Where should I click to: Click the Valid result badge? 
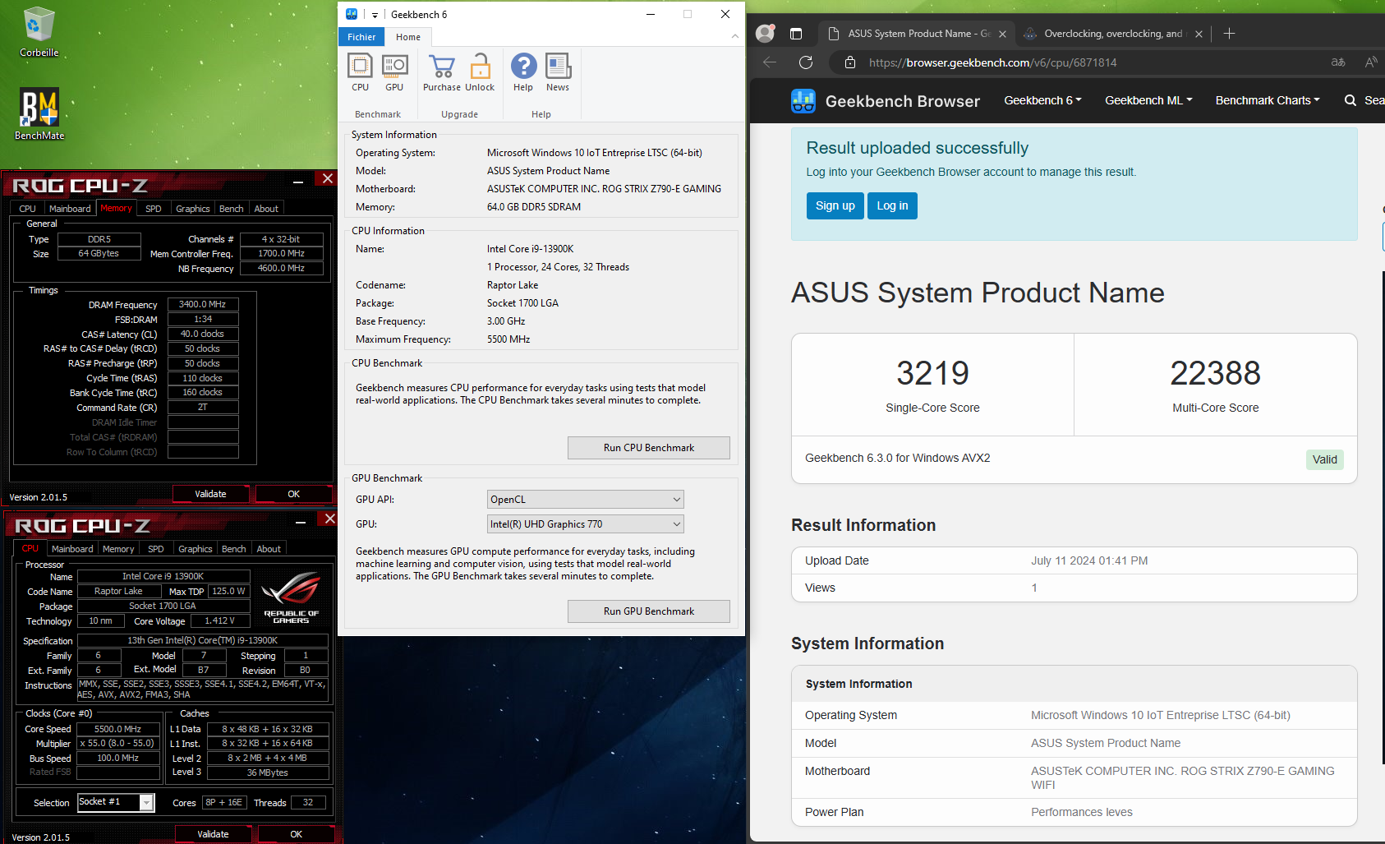pyautogui.click(x=1324, y=459)
